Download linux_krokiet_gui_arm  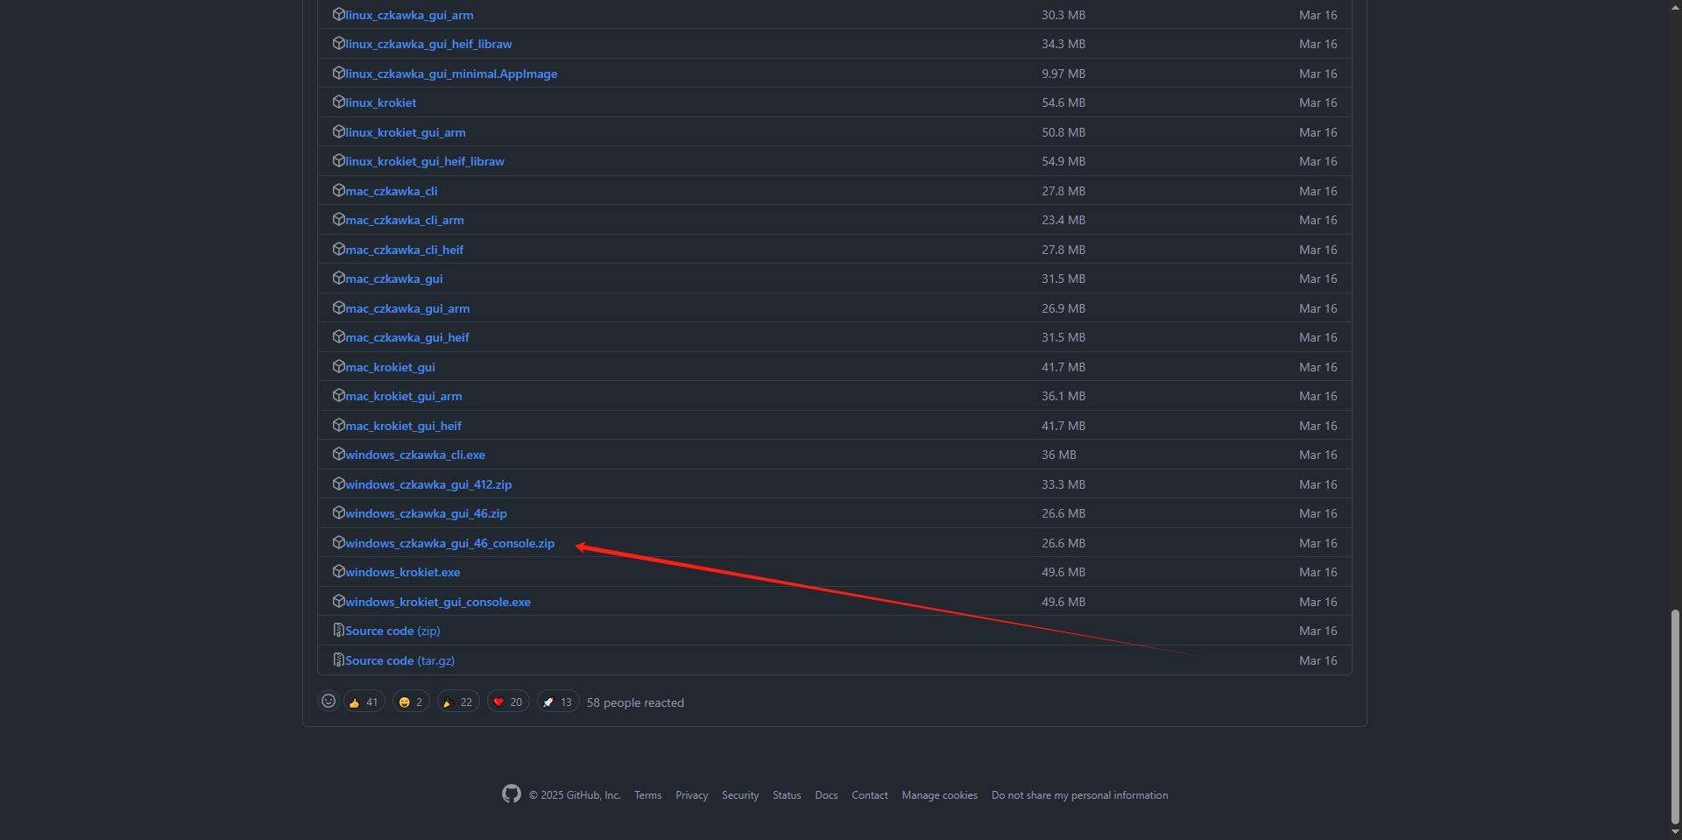point(406,132)
